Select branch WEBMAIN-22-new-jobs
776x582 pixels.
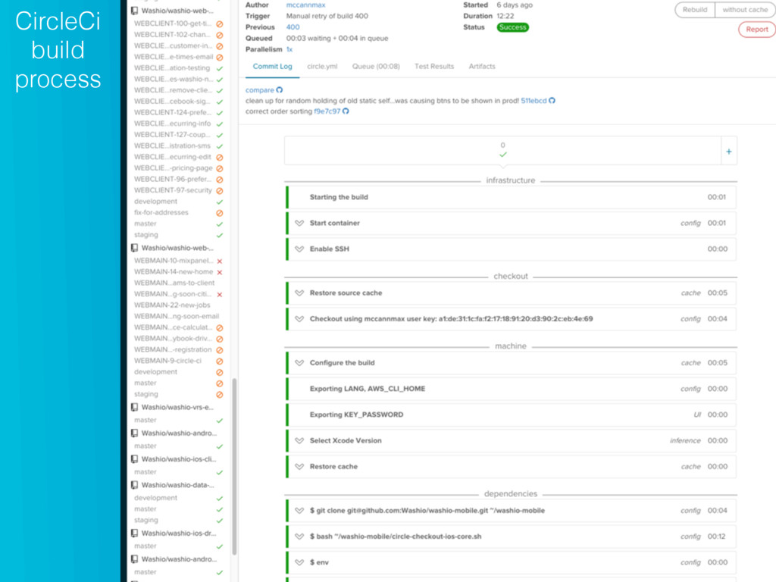(172, 305)
